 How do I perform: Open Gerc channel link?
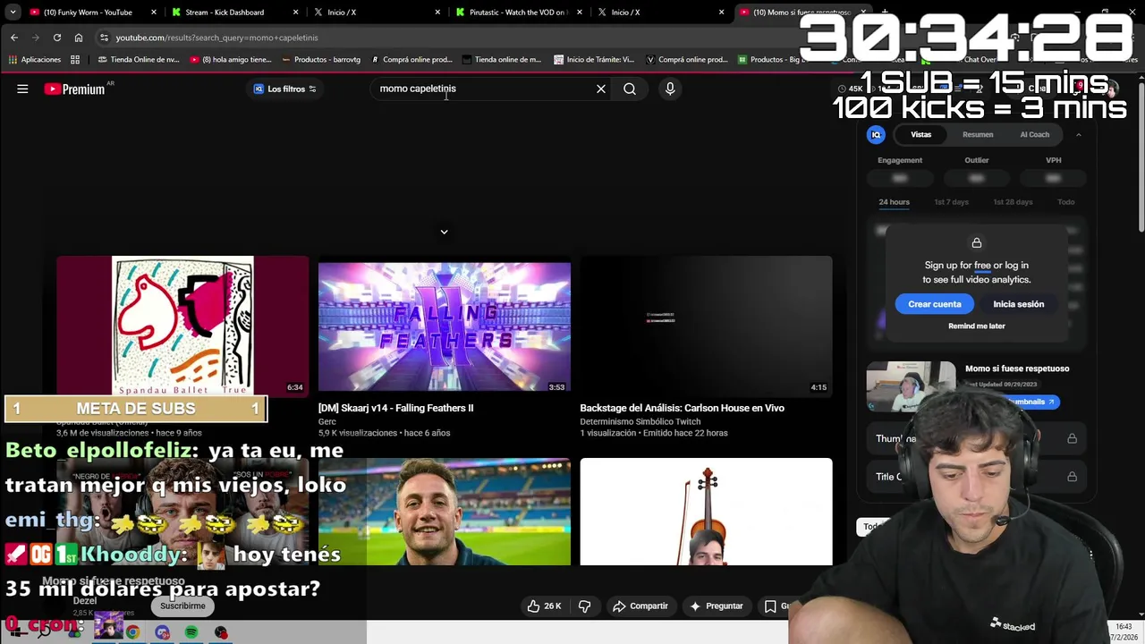pyautogui.click(x=327, y=421)
